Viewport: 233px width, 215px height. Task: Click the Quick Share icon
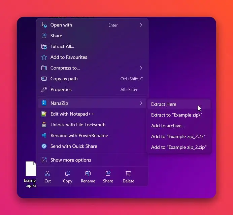click(44, 146)
